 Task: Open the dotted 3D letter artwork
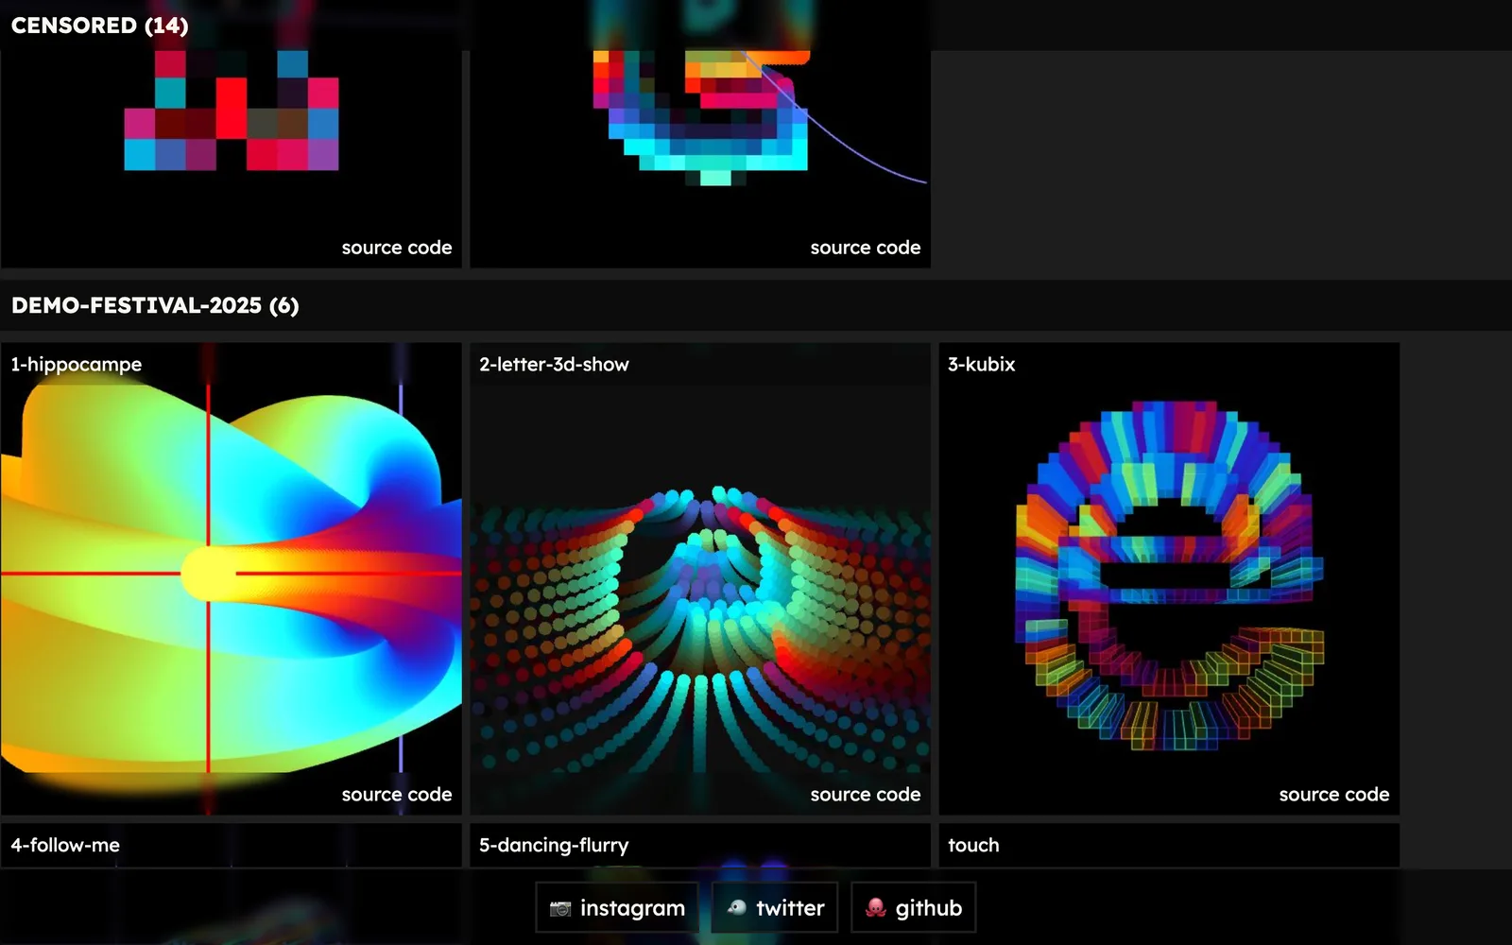pyautogui.click(x=700, y=579)
